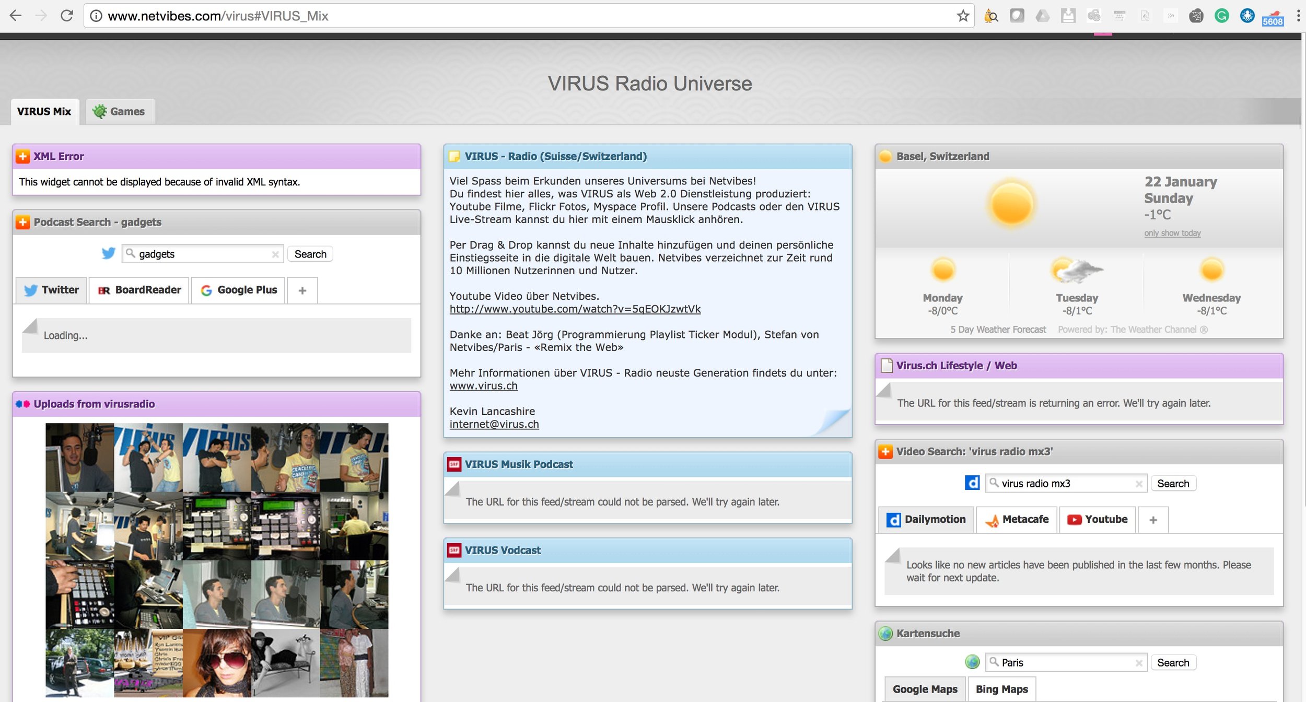
Task: Click the orange plus icon on XML Error widget
Action: (22, 156)
